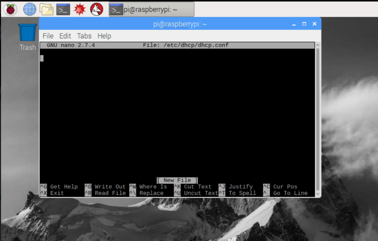Click inside the nano editing area

point(177,111)
